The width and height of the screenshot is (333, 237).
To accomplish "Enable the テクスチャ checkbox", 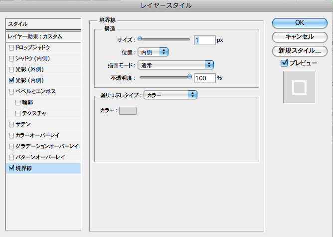I will (x=18, y=113).
